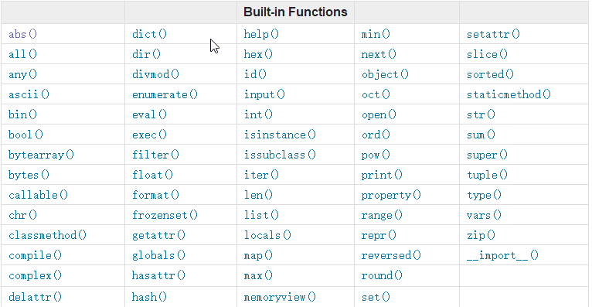Select the staticmethod() link

[509, 94]
